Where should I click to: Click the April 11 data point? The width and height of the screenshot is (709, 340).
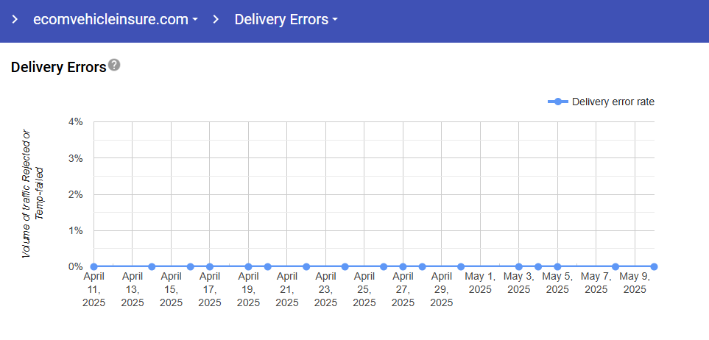(x=94, y=266)
